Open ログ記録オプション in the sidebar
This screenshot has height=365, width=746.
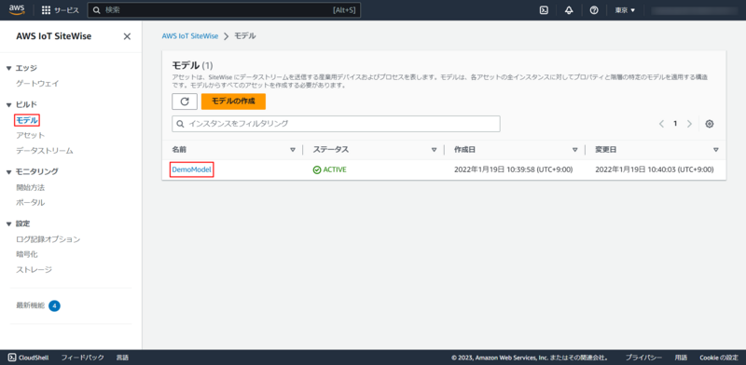tap(48, 239)
